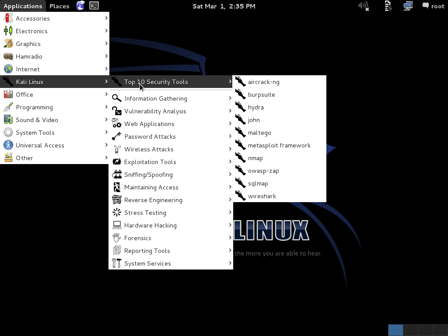Screen dimensions: 448x336
Task: Click the Graphics palette icon
Action: point(8,44)
